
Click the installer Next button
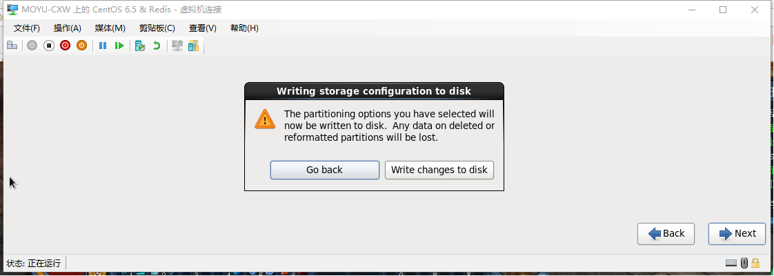point(737,233)
